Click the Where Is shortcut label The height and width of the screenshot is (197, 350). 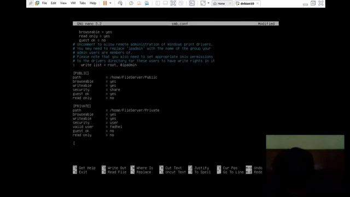[144, 168]
